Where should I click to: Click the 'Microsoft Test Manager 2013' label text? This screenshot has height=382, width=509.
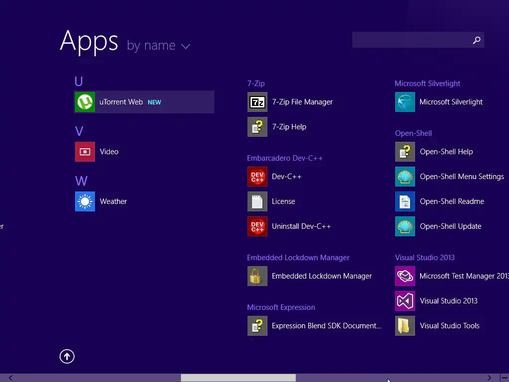(x=464, y=276)
